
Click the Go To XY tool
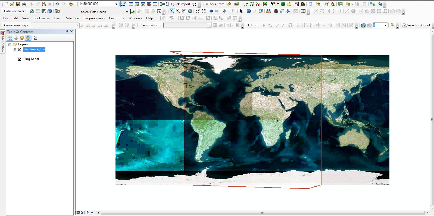pyautogui.click(x=288, y=11)
